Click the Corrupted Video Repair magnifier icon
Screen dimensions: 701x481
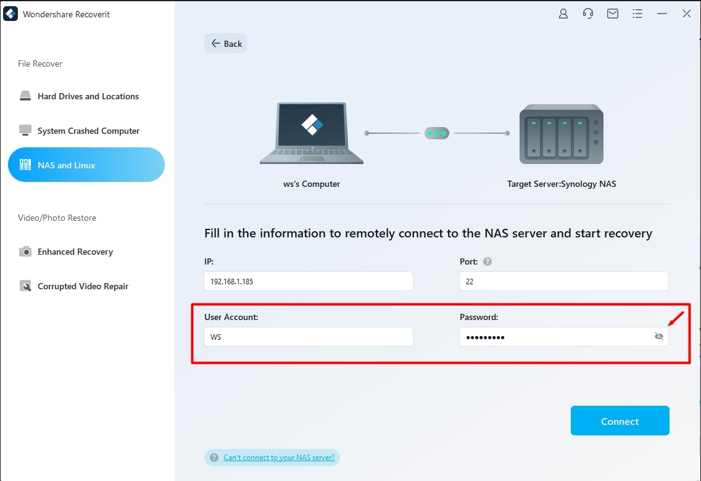tap(25, 286)
